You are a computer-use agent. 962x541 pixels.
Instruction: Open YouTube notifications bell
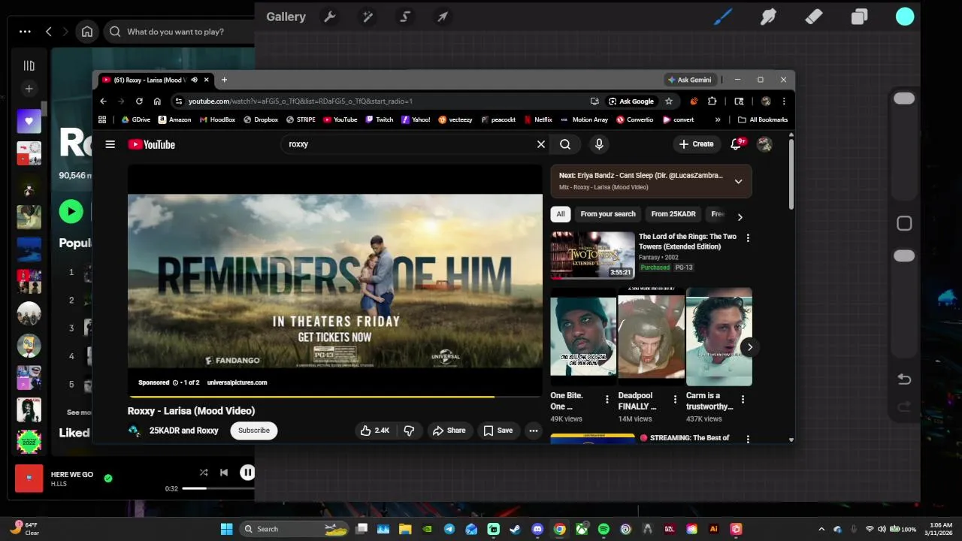tap(737, 144)
